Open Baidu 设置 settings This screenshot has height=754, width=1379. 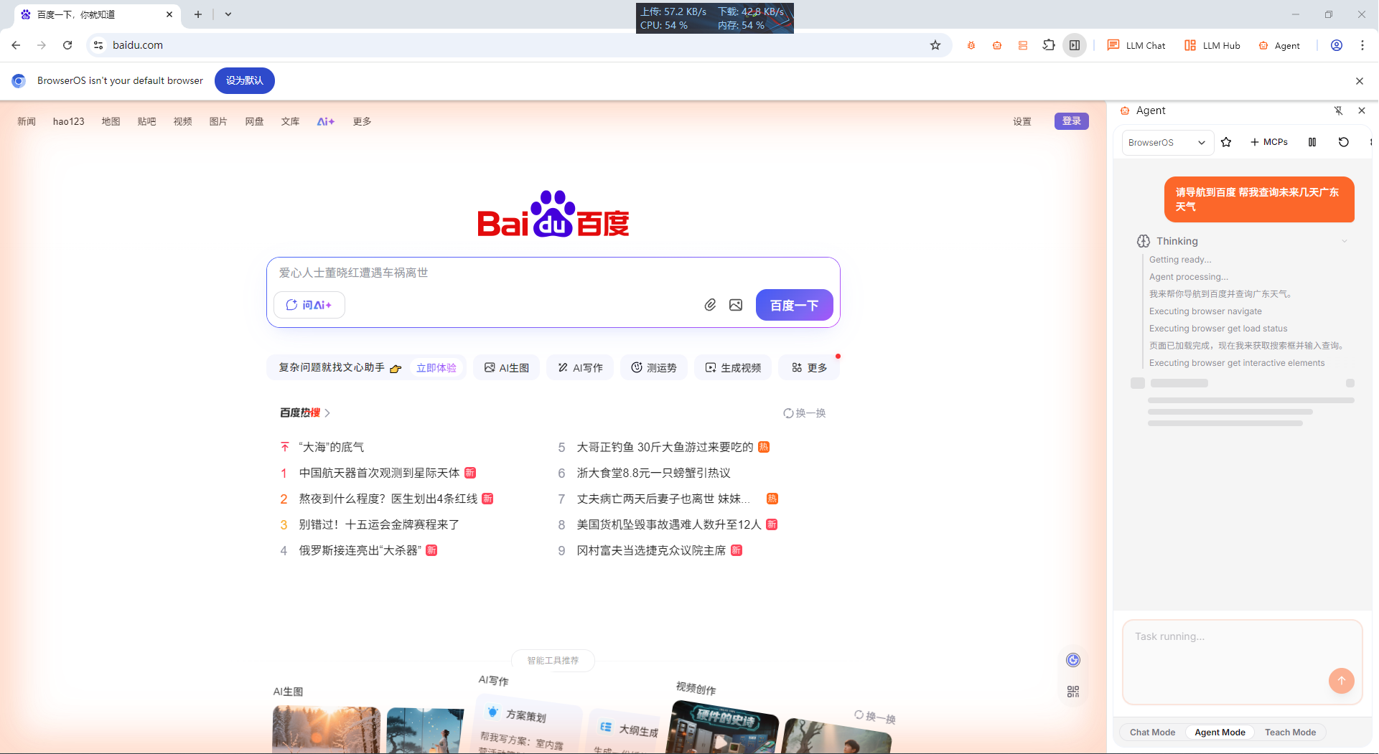[x=1022, y=121]
